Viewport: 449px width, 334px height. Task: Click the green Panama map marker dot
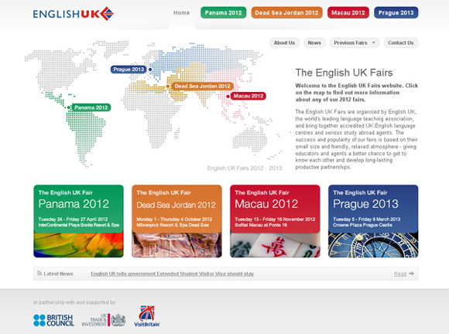(69, 107)
